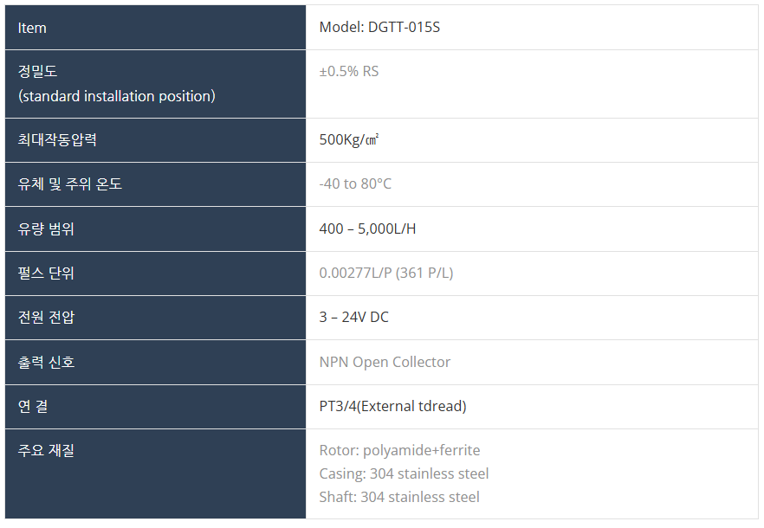Click the "Item" header cell
The height and width of the screenshot is (528, 764).
32,28
